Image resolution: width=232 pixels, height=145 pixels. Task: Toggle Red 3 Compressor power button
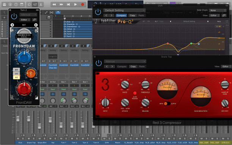(99, 63)
